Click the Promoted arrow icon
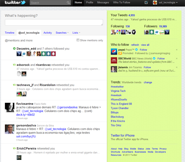The width and height of the screenshot is (185, 162). 120,54
